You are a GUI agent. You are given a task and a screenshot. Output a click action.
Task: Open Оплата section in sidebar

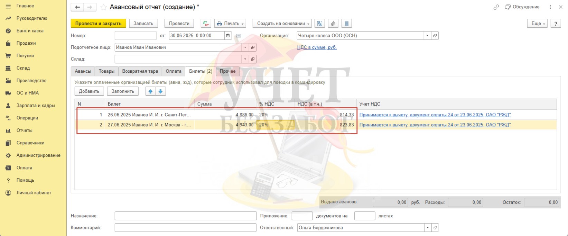point(24,168)
